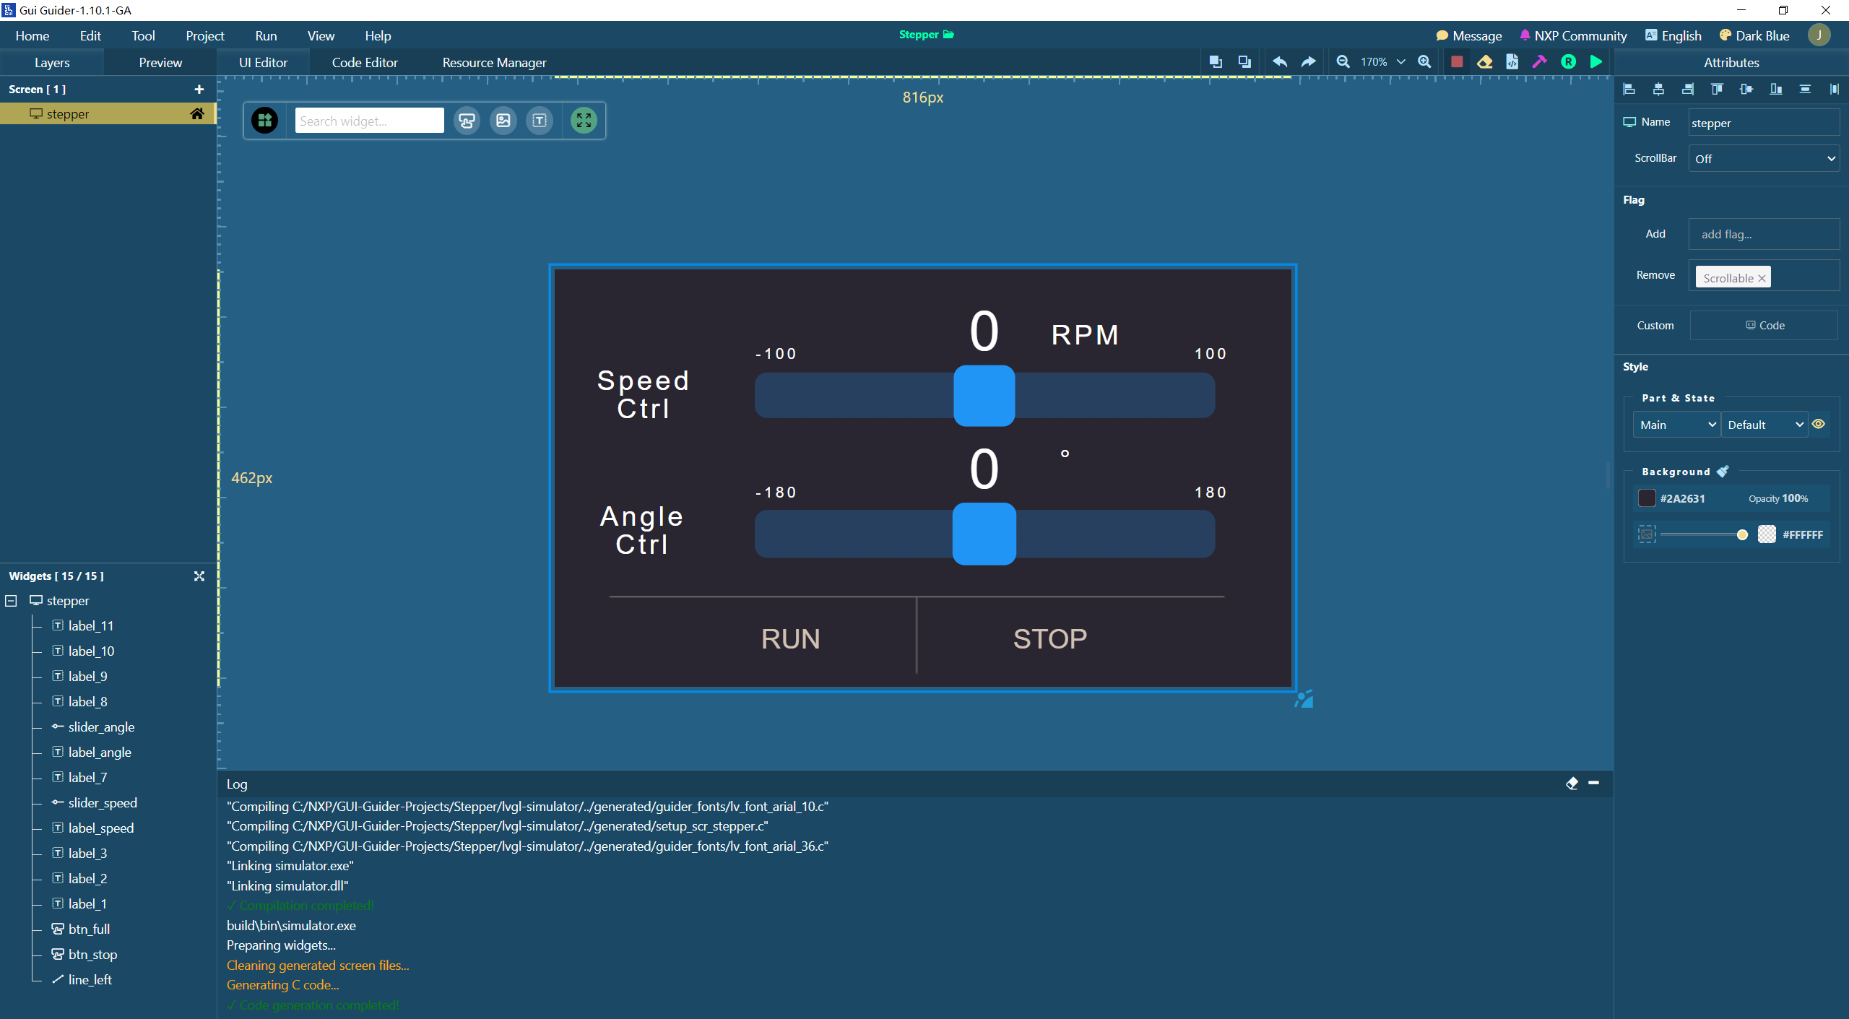Remove the Scrollable flag tag

(1762, 279)
